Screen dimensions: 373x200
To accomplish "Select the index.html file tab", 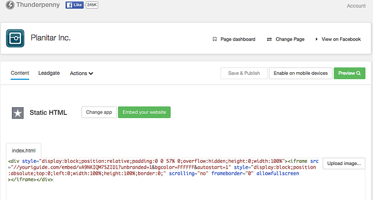I will [24, 150].
